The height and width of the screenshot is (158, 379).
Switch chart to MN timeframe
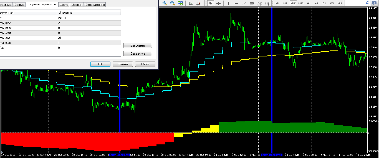[x=340, y=3]
